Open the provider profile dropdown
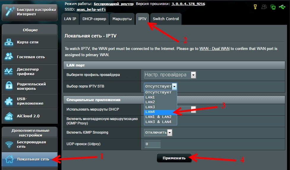 point(170,75)
